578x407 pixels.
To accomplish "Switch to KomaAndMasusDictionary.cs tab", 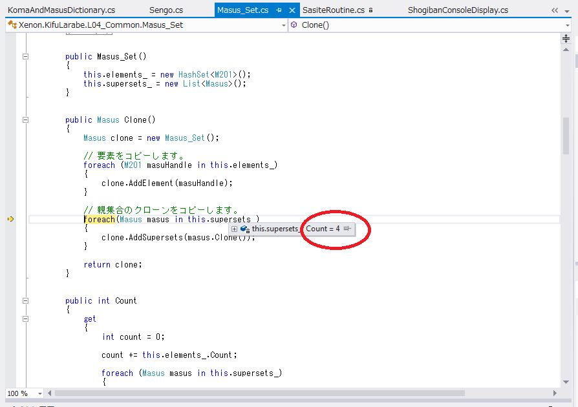I will pos(61,10).
